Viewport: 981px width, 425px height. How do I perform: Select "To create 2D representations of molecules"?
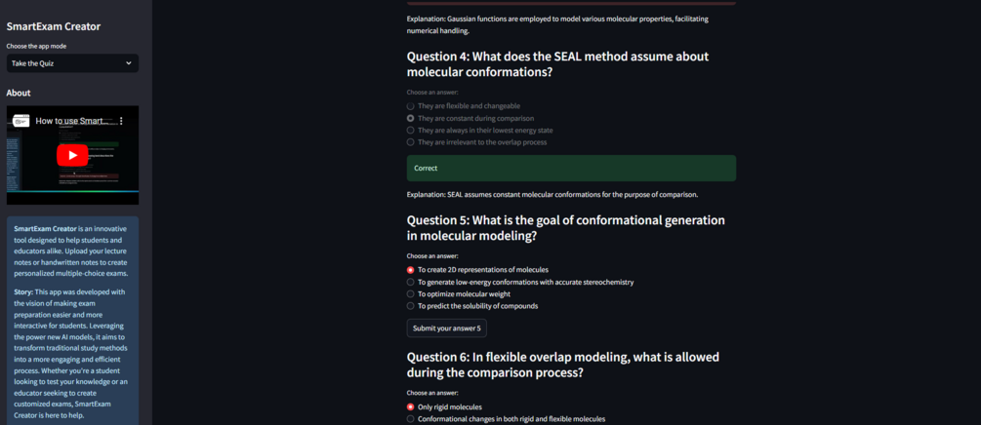click(x=411, y=270)
